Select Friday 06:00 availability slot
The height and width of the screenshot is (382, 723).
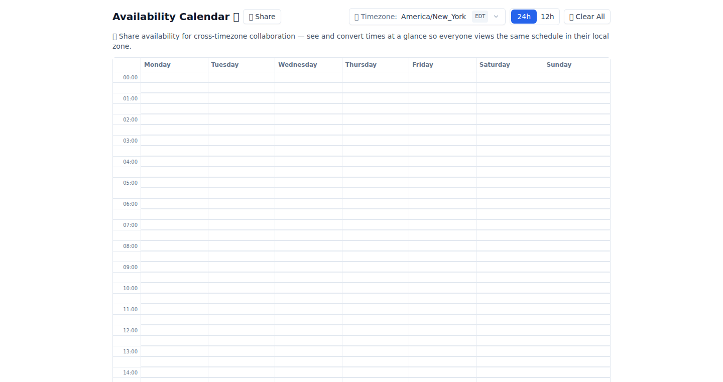(442, 204)
